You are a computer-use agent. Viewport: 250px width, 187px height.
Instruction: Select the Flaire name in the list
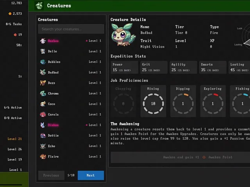pyautogui.click(x=53, y=157)
